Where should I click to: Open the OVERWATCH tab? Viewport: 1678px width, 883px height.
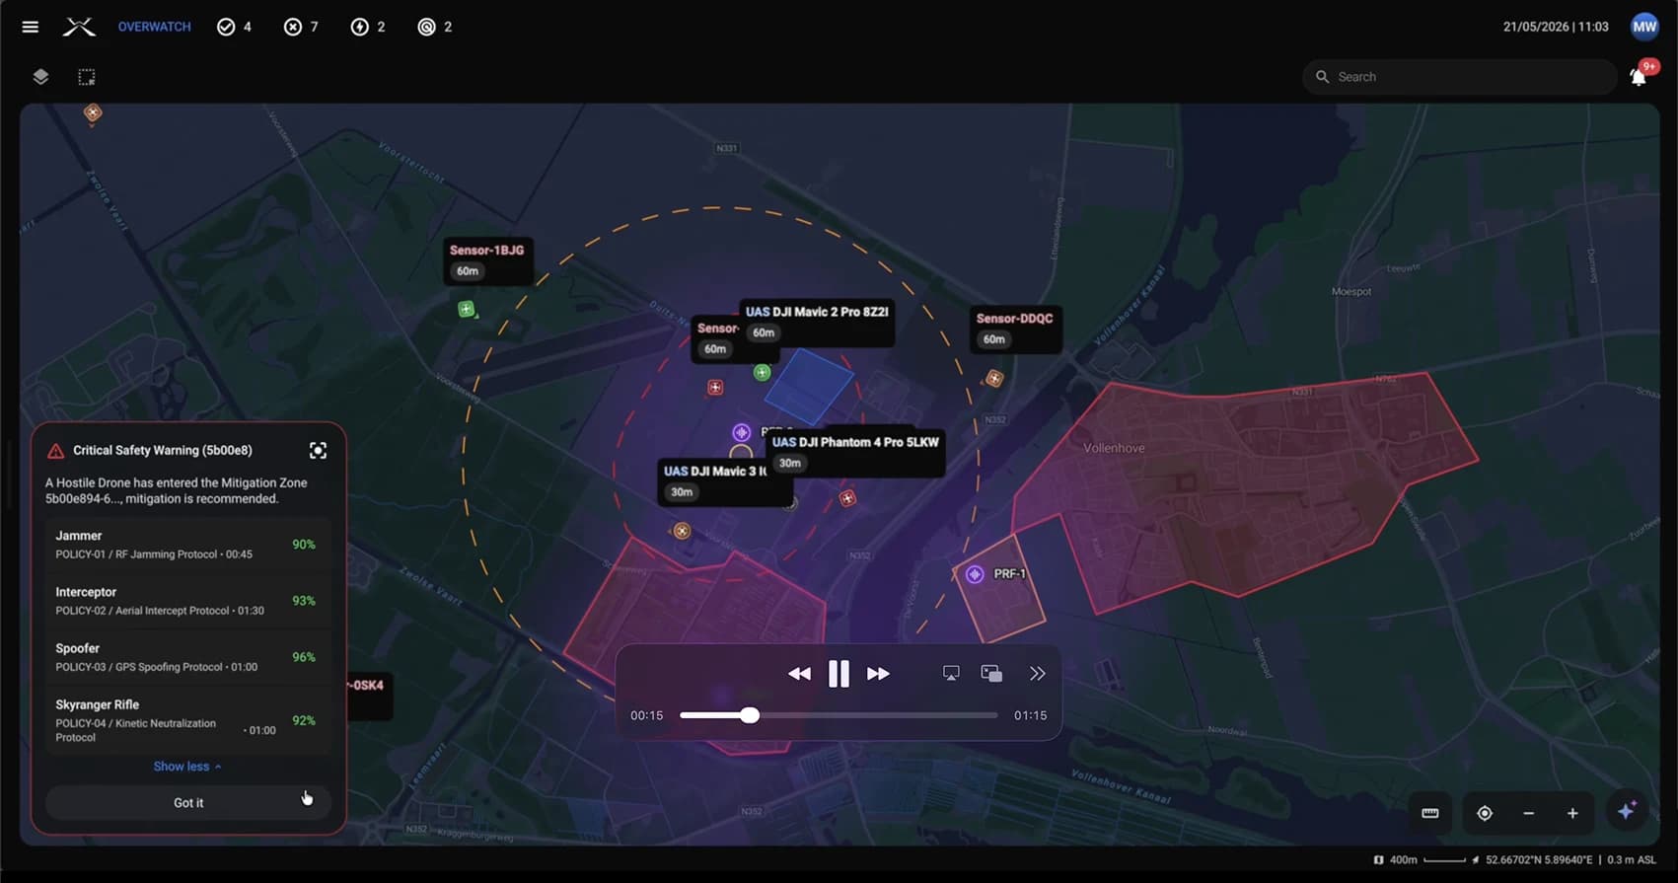(155, 27)
